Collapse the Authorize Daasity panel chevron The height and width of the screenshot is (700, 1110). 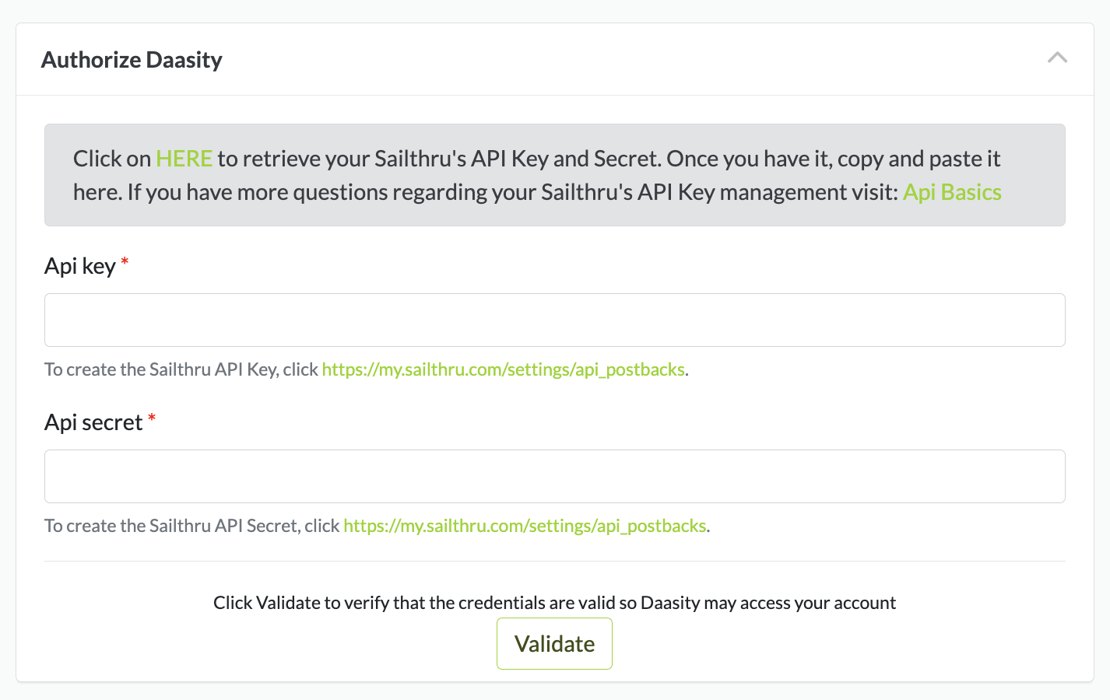(1057, 58)
